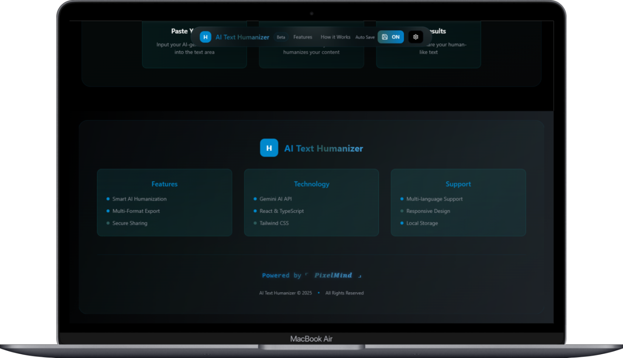Select Local Storage under Support
This screenshot has width=623, height=358.
tap(422, 223)
